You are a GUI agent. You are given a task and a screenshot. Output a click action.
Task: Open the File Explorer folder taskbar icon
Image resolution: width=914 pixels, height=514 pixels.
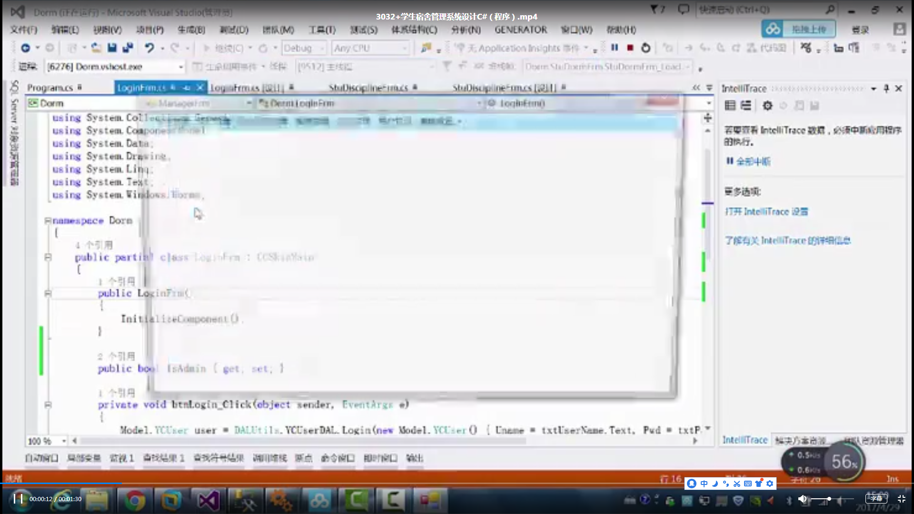(x=97, y=501)
